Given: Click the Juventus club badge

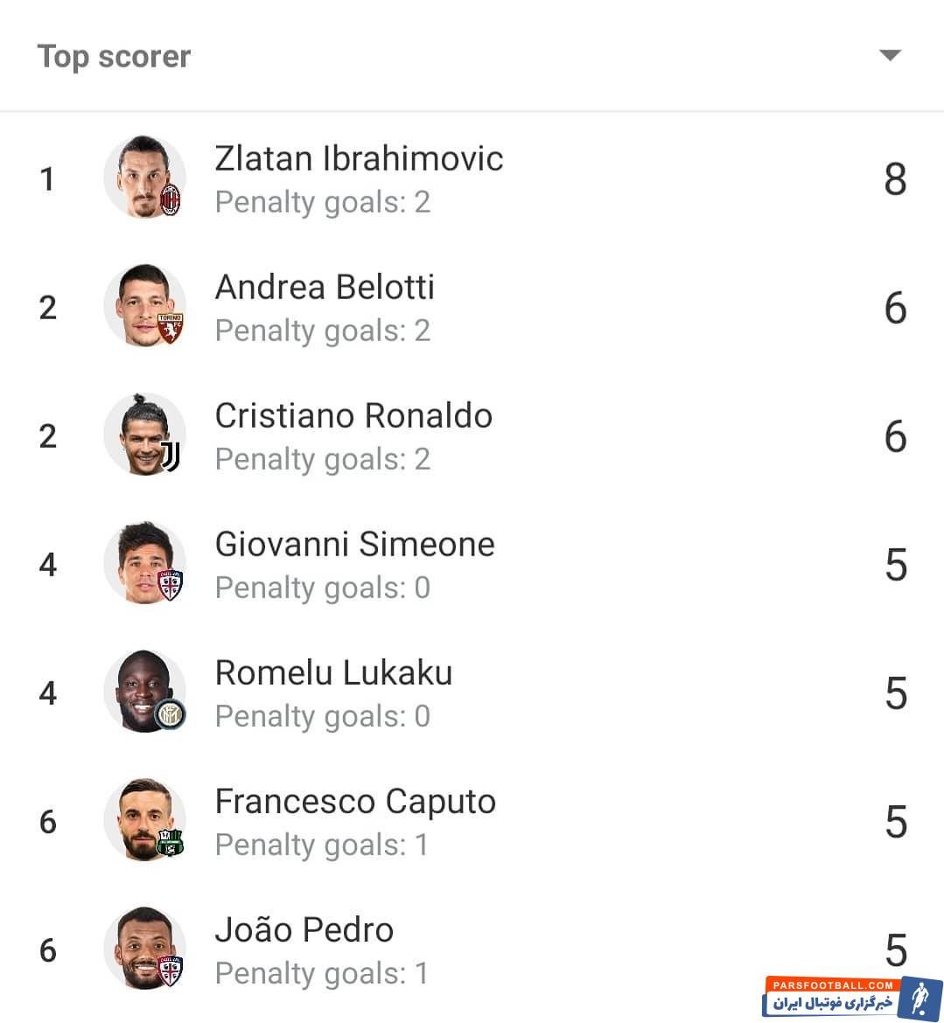Looking at the screenshot, I should click(x=171, y=456).
